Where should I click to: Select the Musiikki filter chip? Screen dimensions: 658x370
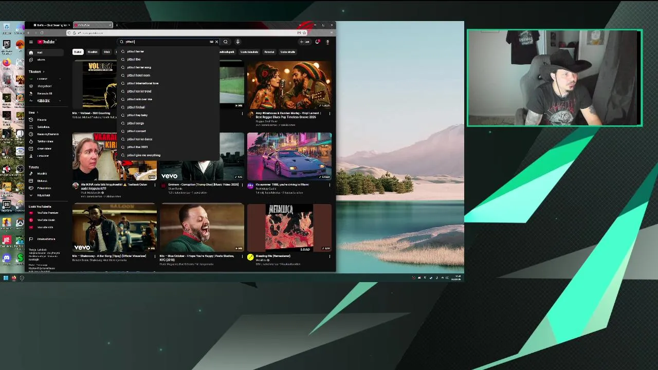click(93, 52)
